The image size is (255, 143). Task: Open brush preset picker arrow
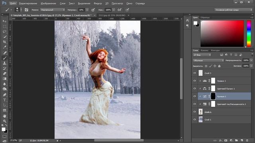point(21,10)
